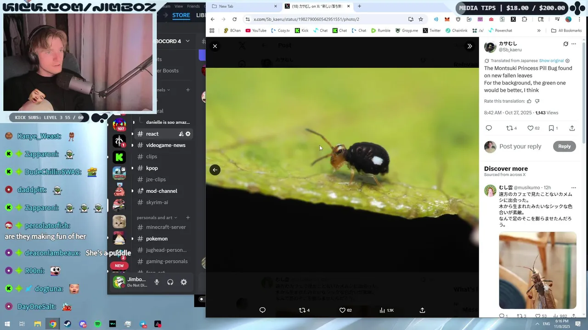Viewport: 588px width, 330px height.
Task: Open the All Bookmarks folder
Action: coord(566,31)
